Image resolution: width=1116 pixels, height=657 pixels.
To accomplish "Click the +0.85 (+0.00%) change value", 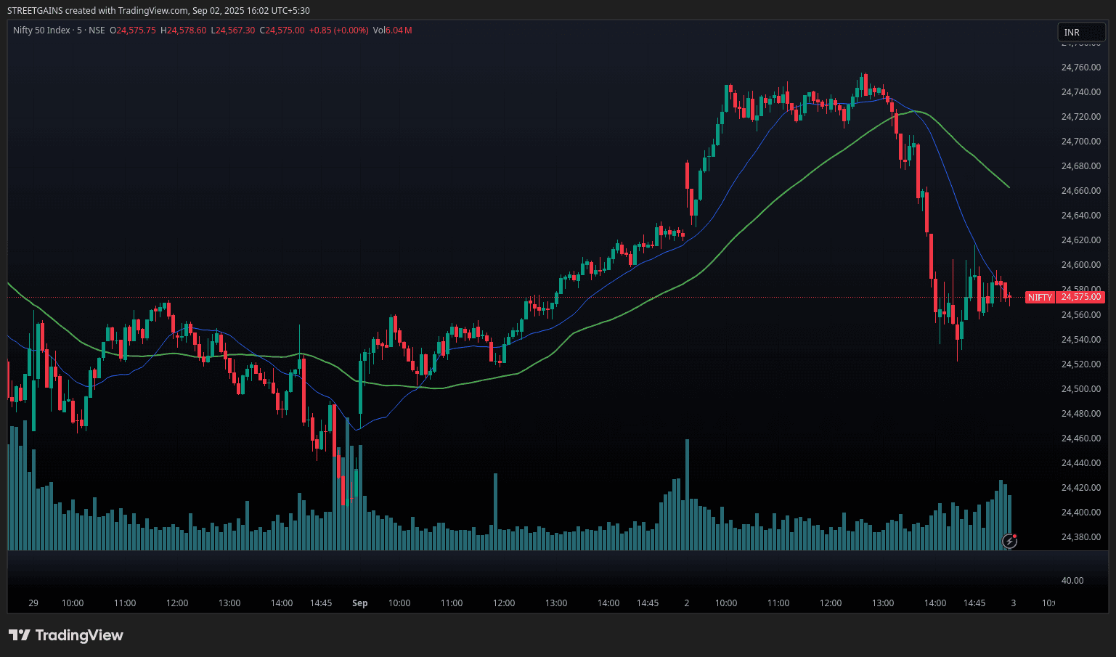I will [x=338, y=30].
